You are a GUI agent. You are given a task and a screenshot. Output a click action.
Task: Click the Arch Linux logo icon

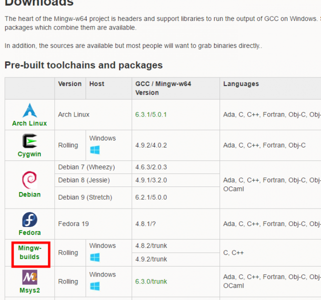(x=29, y=110)
